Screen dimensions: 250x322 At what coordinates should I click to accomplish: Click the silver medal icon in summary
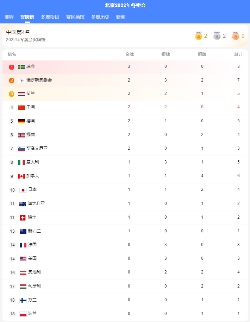(217, 36)
